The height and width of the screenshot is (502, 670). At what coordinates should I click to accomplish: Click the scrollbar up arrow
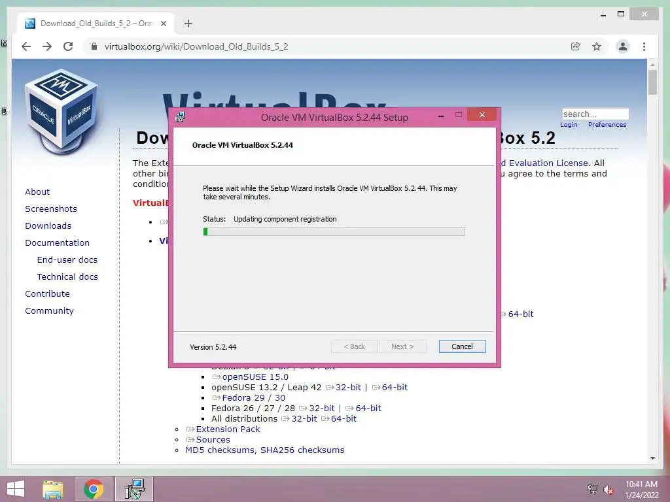click(652, 65)
